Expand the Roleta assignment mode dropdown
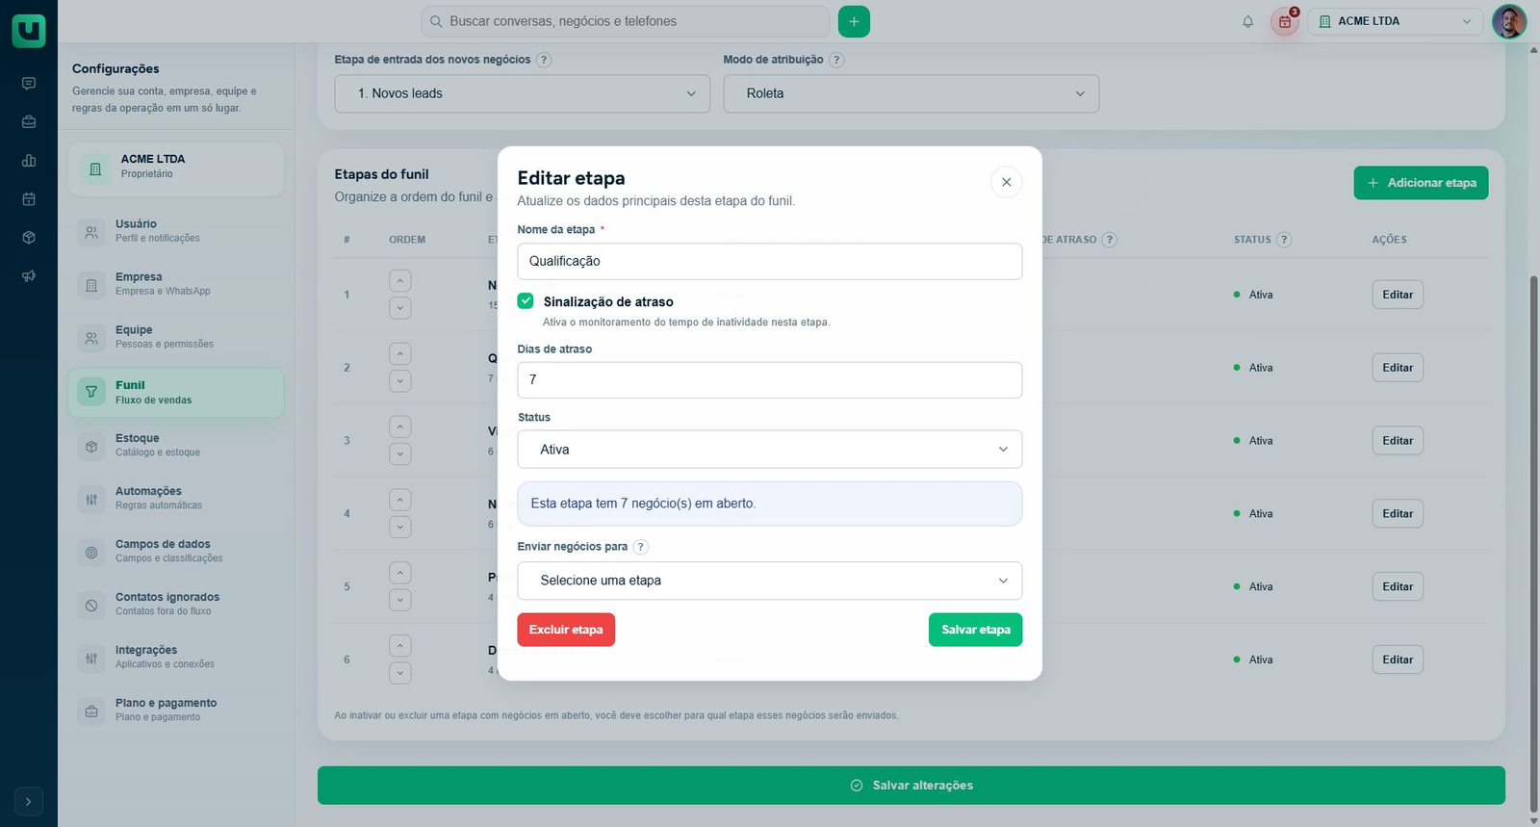This screenshot has height=827, width=1540. pyautogui.click(x=911, y=93)
